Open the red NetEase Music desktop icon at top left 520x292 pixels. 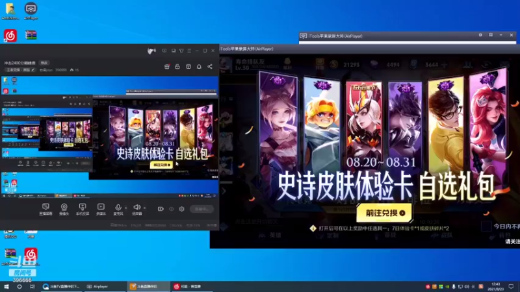10,36
